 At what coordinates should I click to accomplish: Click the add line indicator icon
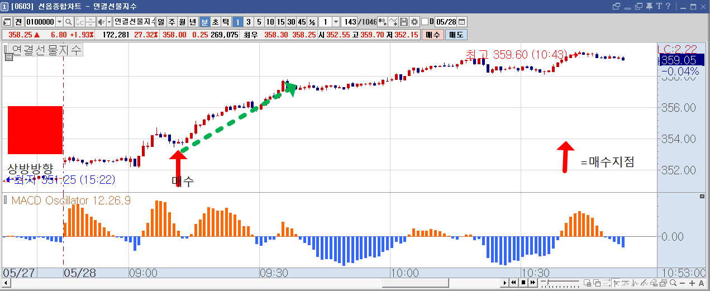tap(393, 22)
